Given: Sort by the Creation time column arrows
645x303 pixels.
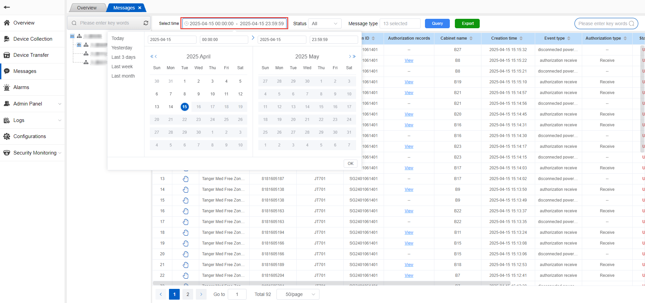Looking at the screenshot, I should pyautogui.click(x=521, y=38).
